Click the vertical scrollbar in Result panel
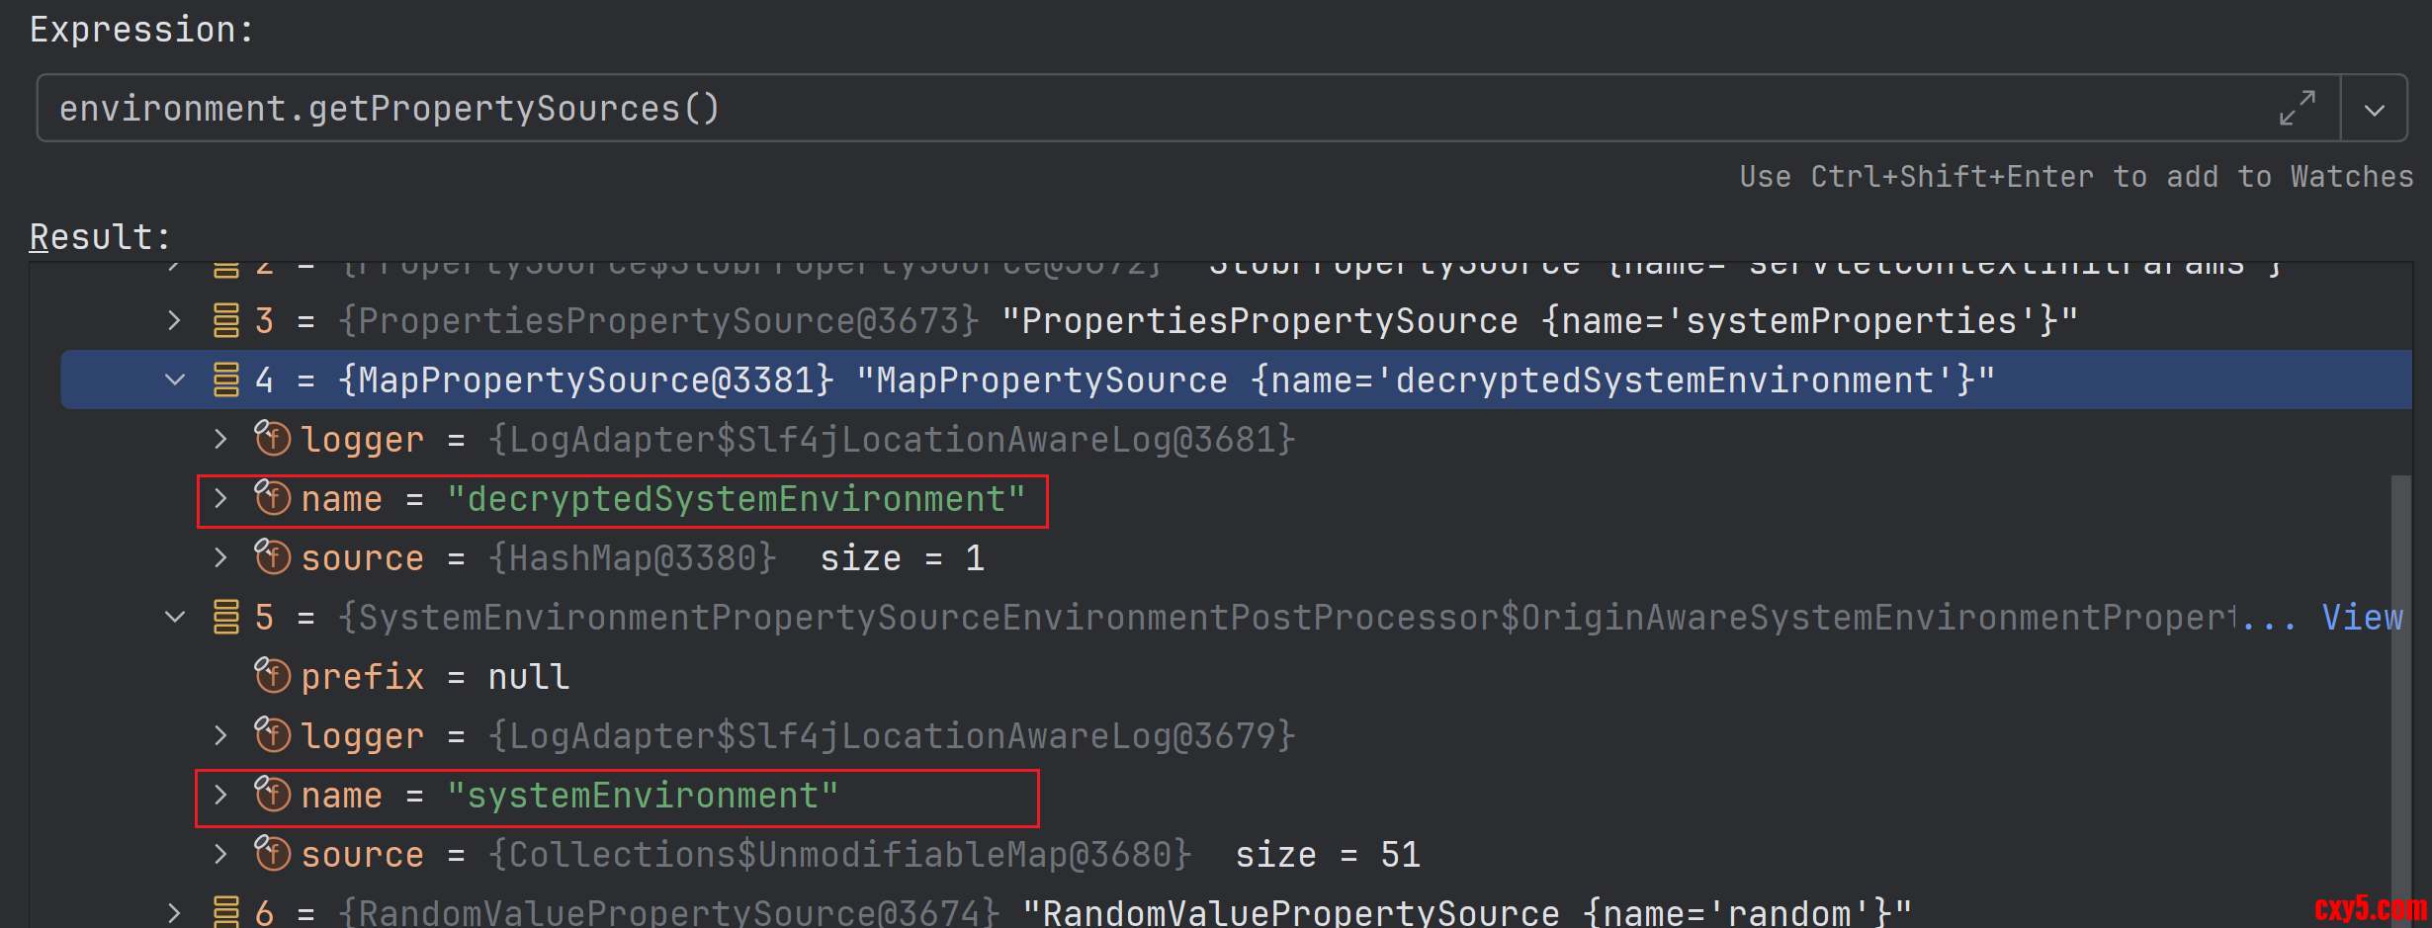Image resolution: width=2432 pixels, height=928 pixels. pyautogui.click(x=2399, y=692)
